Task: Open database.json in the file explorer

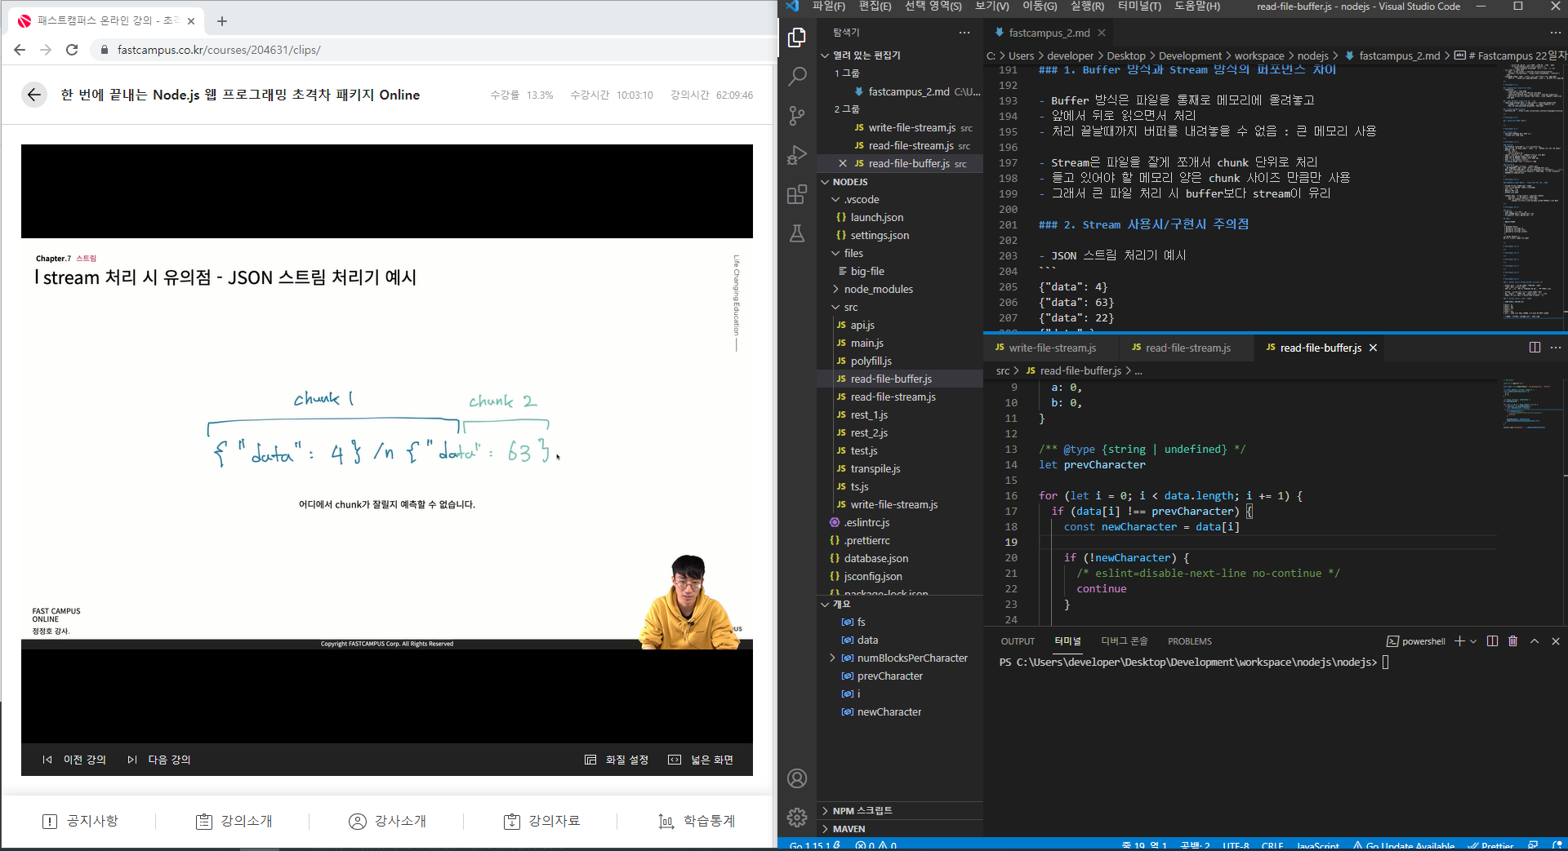Action: tap(900, 558)
